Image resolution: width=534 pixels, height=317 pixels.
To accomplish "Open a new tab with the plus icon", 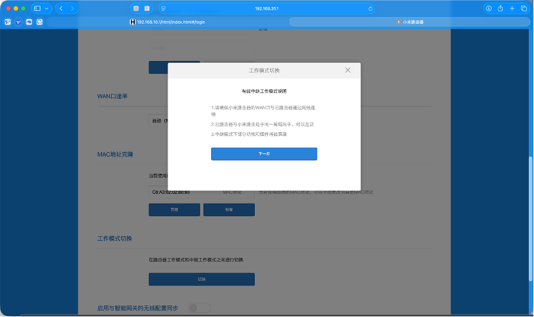I will click(512, 8).
